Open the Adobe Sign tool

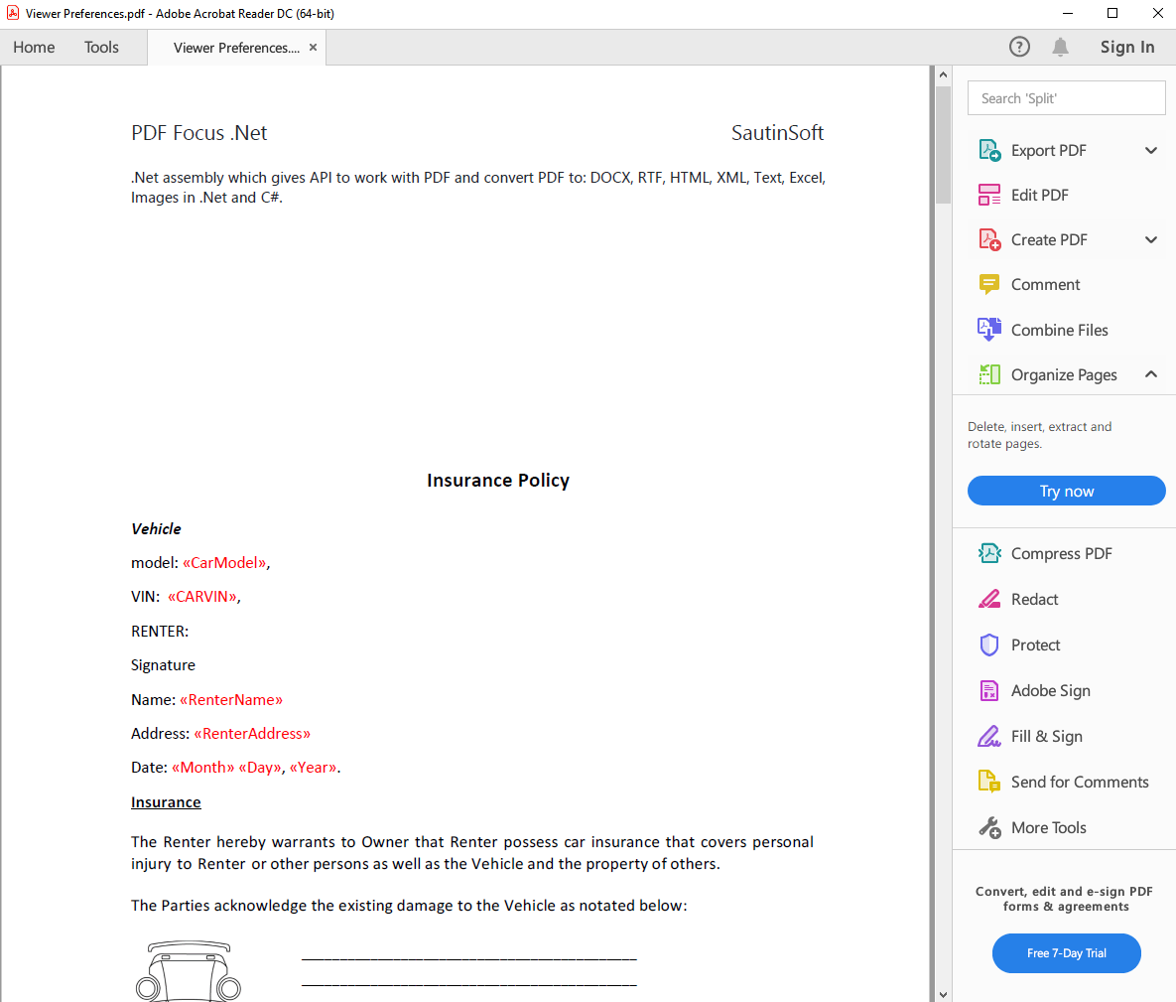coord(1050,690)
